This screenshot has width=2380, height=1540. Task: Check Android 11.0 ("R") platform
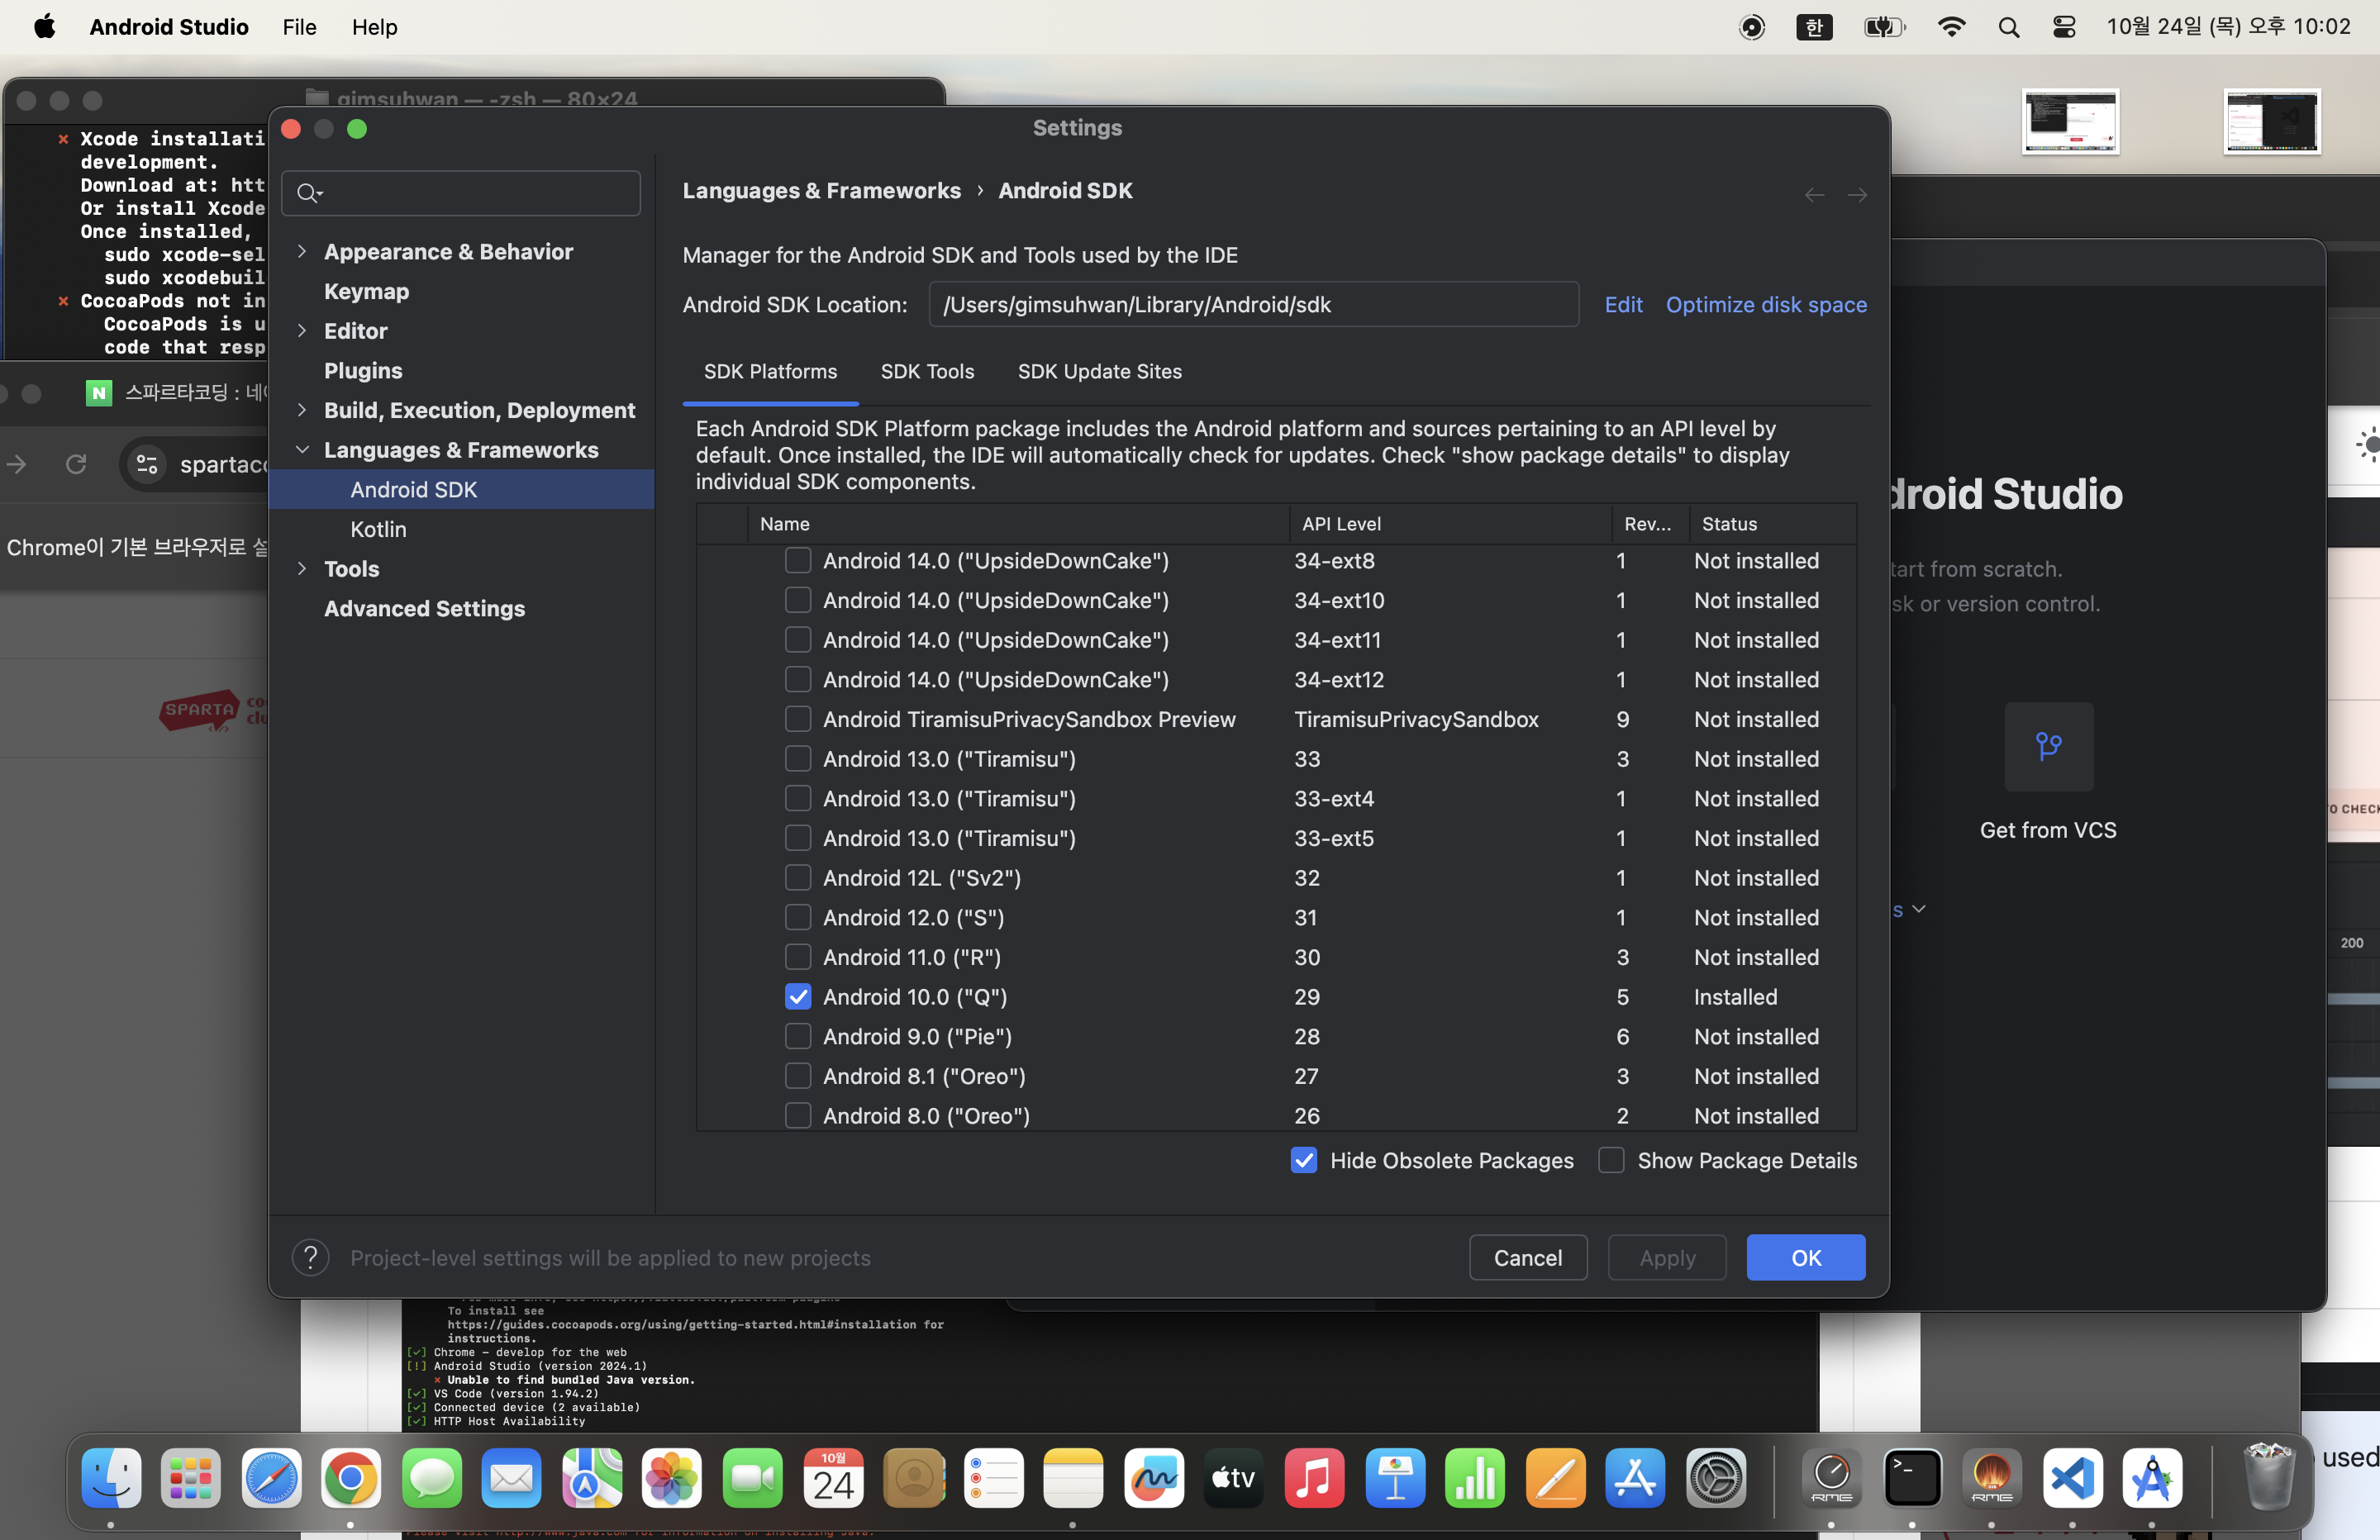click(x=798, y=957)
